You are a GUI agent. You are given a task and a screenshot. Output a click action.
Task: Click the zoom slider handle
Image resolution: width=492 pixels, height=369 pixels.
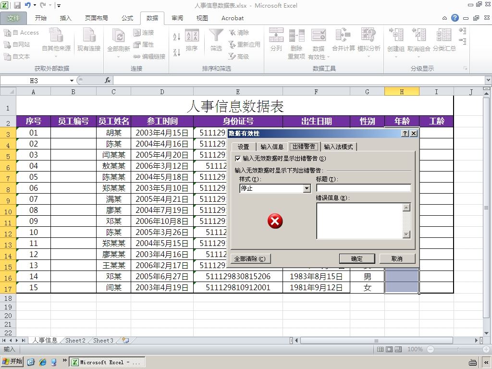pyautogui.click(x=458, y=349)
